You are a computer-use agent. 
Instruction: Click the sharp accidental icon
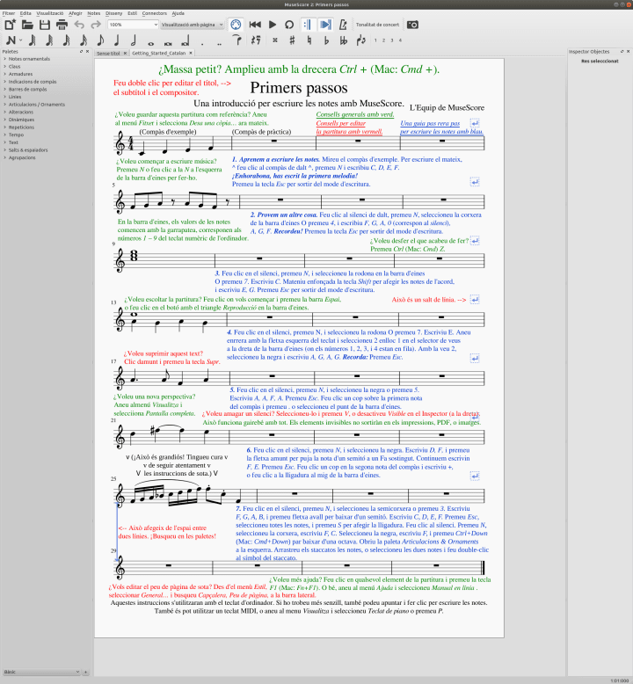[292, 40]
